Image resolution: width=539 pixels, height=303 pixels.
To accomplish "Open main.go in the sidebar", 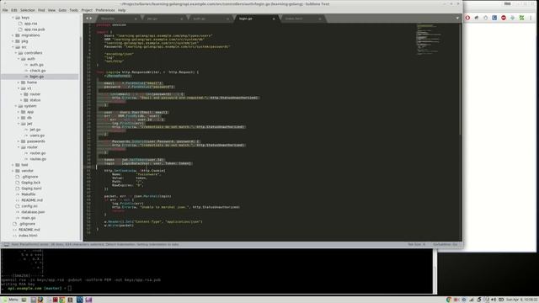I will pos(28,218).
